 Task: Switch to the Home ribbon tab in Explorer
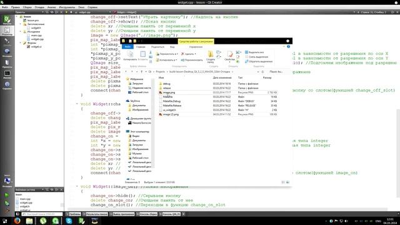tap(141, 47)
